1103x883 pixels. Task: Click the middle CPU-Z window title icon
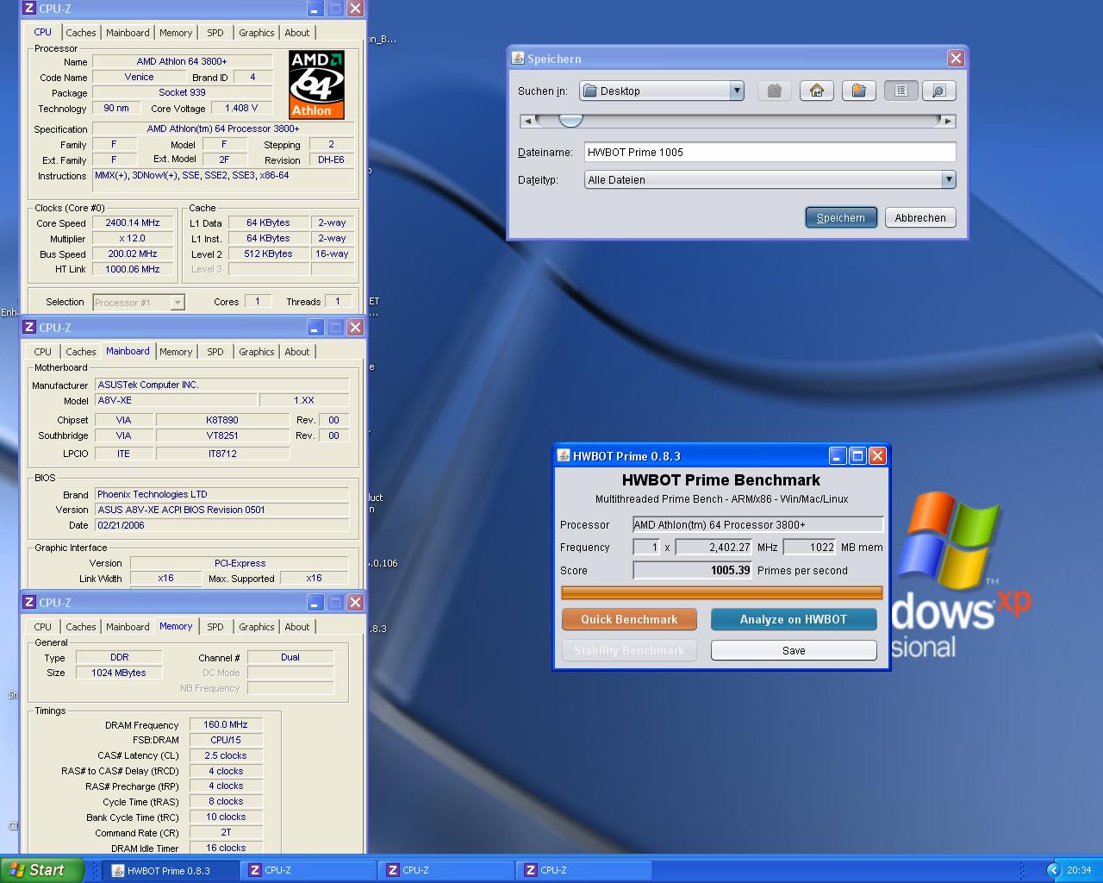(29, 327)
